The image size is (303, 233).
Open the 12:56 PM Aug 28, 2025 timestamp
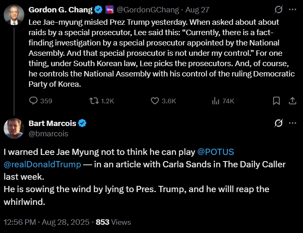pyautogui.click(x=46, y=222)
